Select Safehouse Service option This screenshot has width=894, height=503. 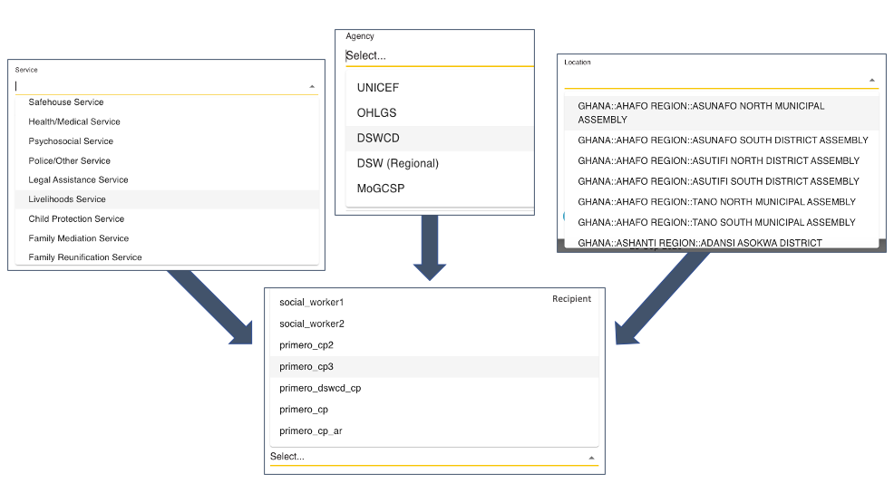click(x=167, y=102)
